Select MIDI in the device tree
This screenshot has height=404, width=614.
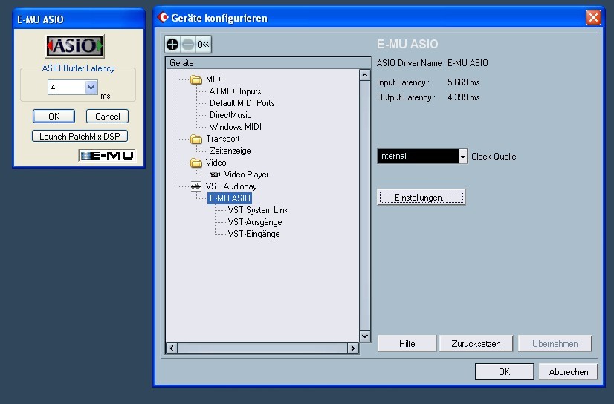tap(214, 79)
